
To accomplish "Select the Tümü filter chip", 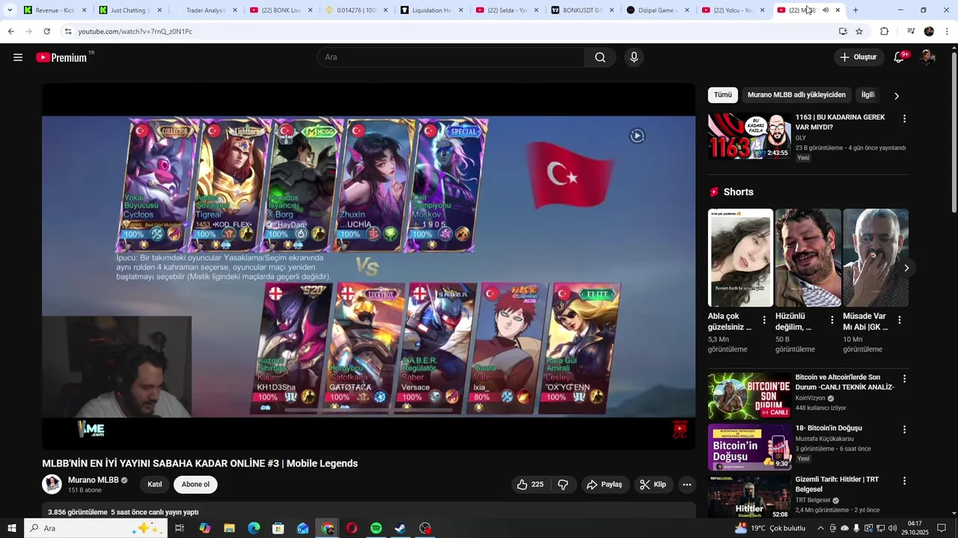I will (723, 95).
